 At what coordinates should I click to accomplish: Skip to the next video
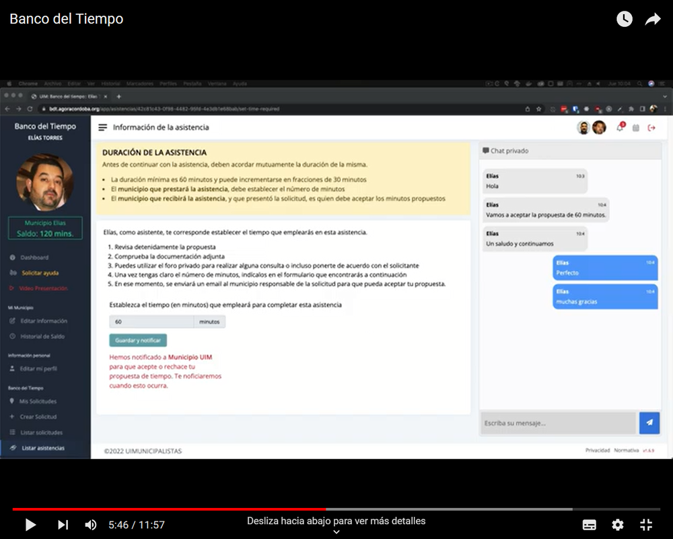[x=63, y=524]
